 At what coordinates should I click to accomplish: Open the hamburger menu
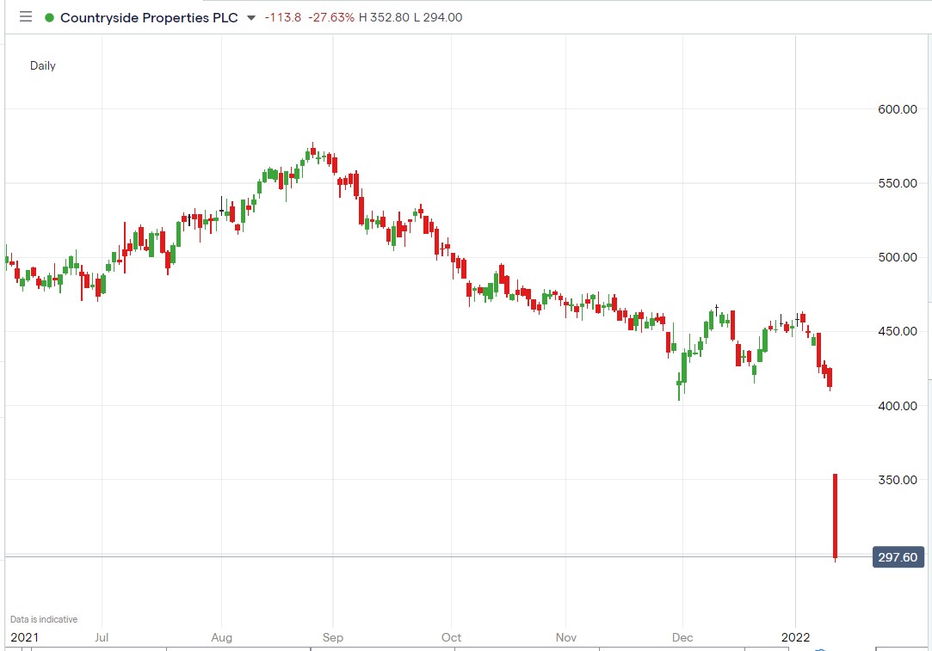coord(24,17)
